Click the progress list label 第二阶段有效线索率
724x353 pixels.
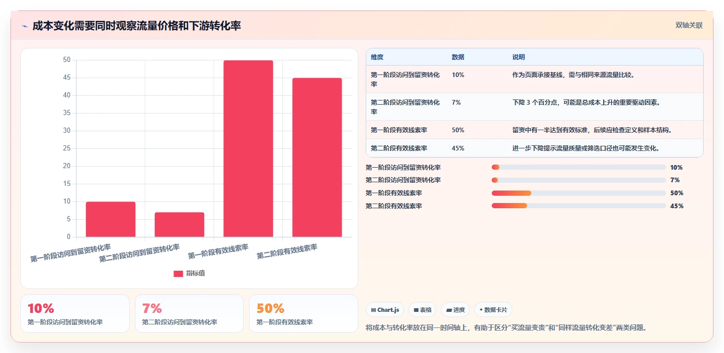coord(394,206)
